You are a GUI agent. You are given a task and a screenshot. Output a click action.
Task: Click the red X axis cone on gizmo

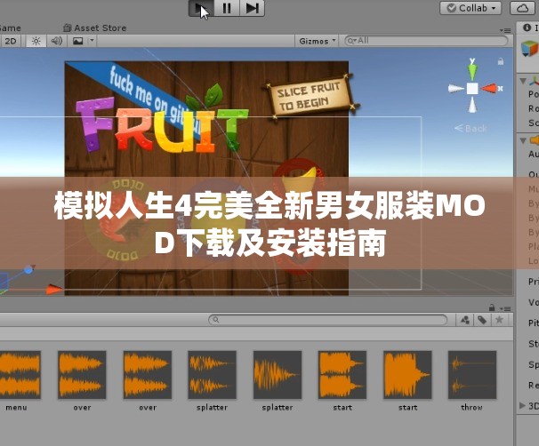(x=489, y=89)
